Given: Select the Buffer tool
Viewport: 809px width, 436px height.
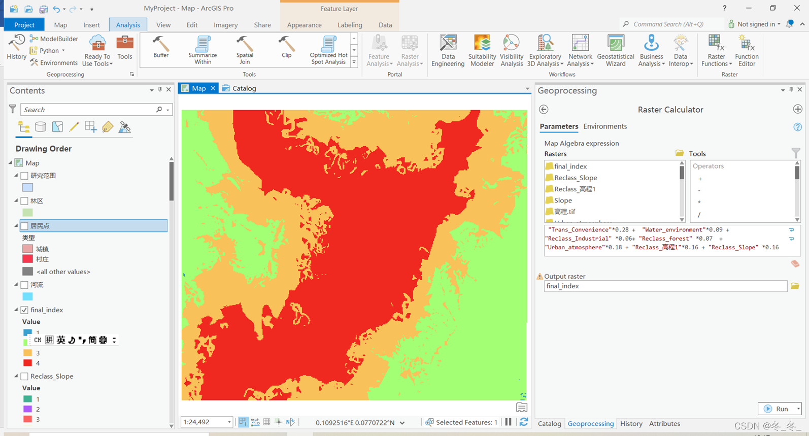Looking at the screenshot, I should point(161,47).
